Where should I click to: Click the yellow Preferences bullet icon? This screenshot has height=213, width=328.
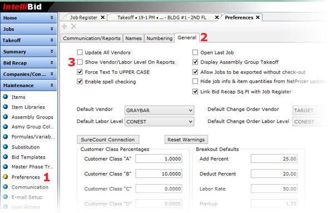[6, 177]
